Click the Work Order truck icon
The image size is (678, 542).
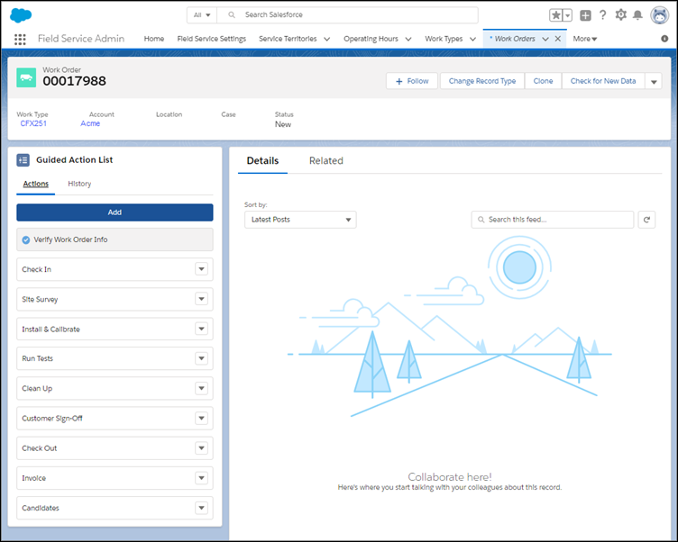point(26,77)
